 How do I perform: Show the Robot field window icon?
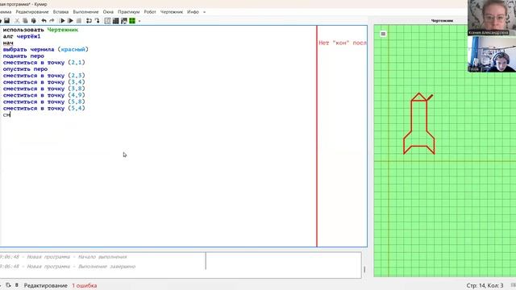(x=107, y=21)
